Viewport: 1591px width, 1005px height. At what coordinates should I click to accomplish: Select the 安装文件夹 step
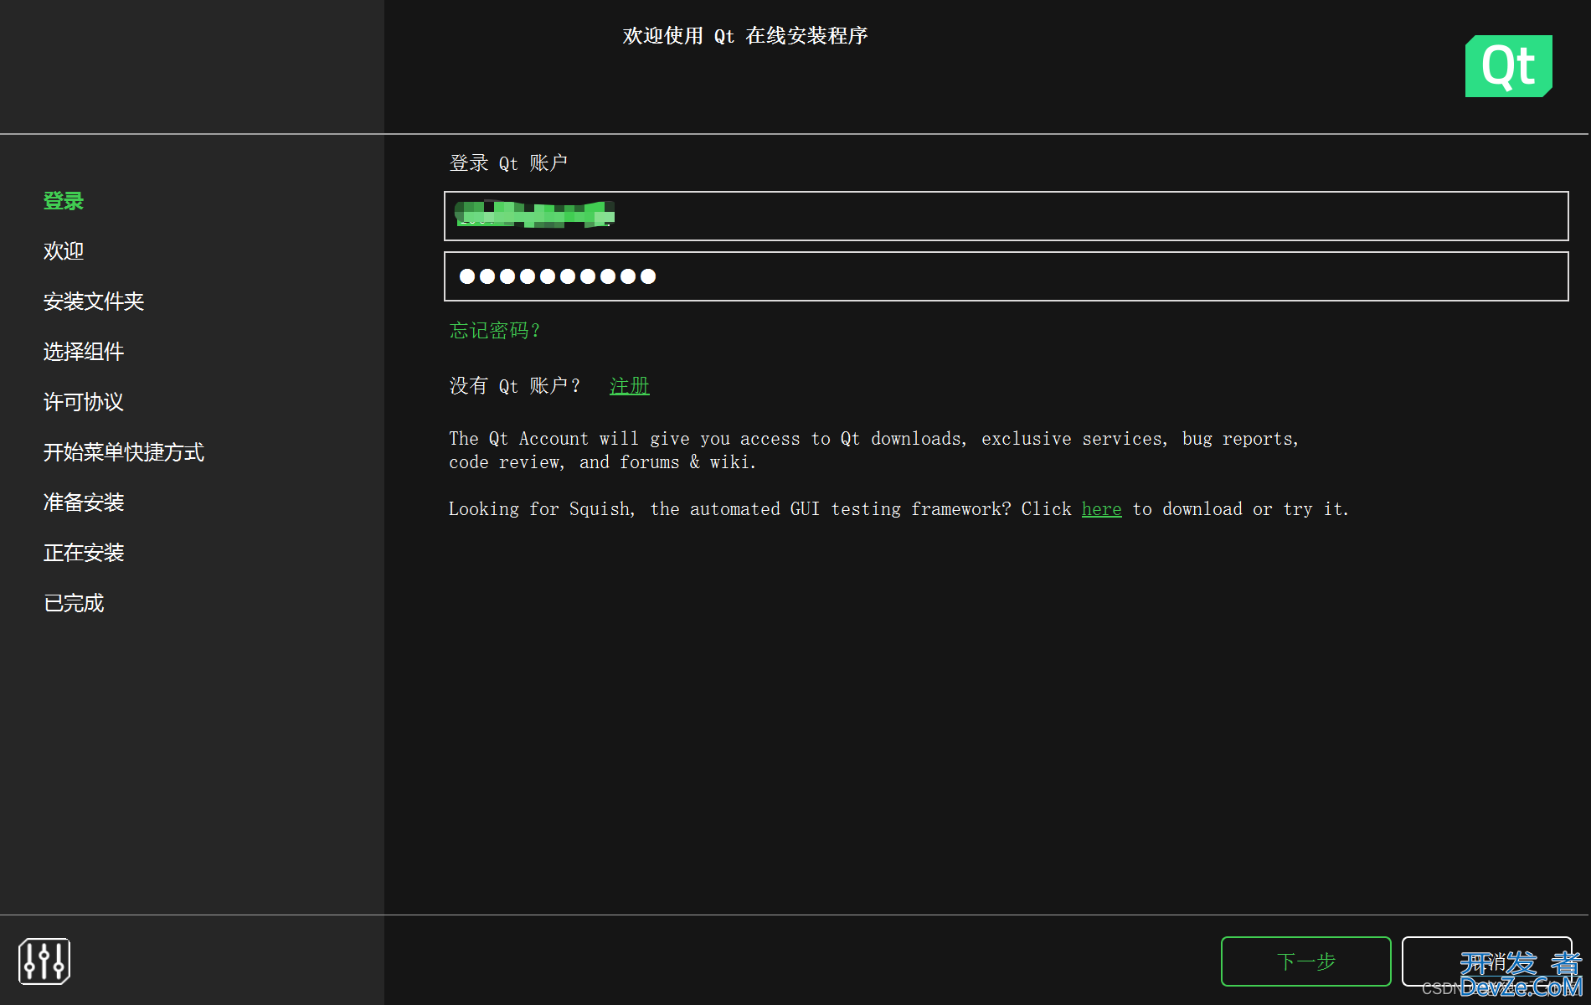94,301
